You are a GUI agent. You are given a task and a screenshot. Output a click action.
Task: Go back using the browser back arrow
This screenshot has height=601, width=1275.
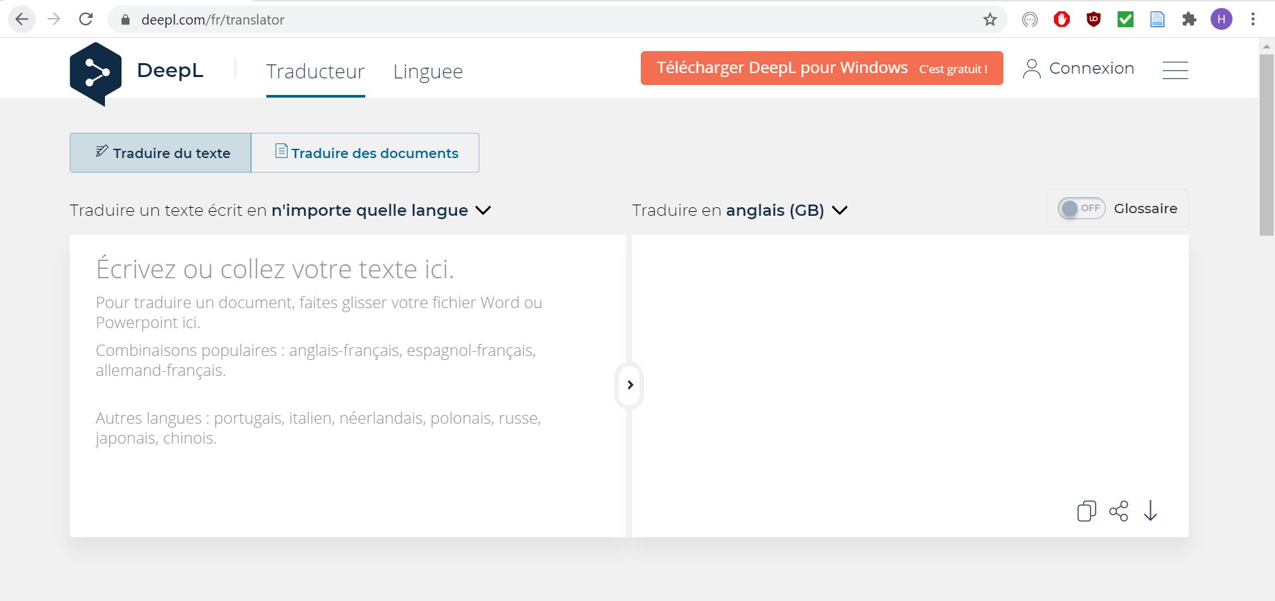point(22,19)
